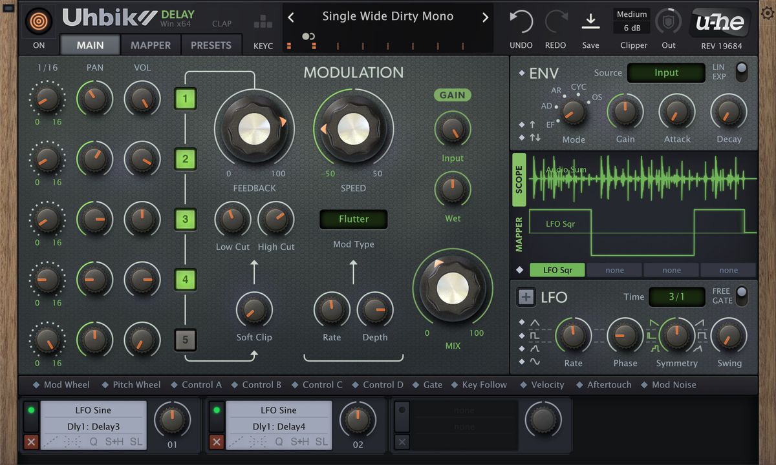Toggle delay tap button 1
This screenshot has height=465, width=776.
pos(185,99)
